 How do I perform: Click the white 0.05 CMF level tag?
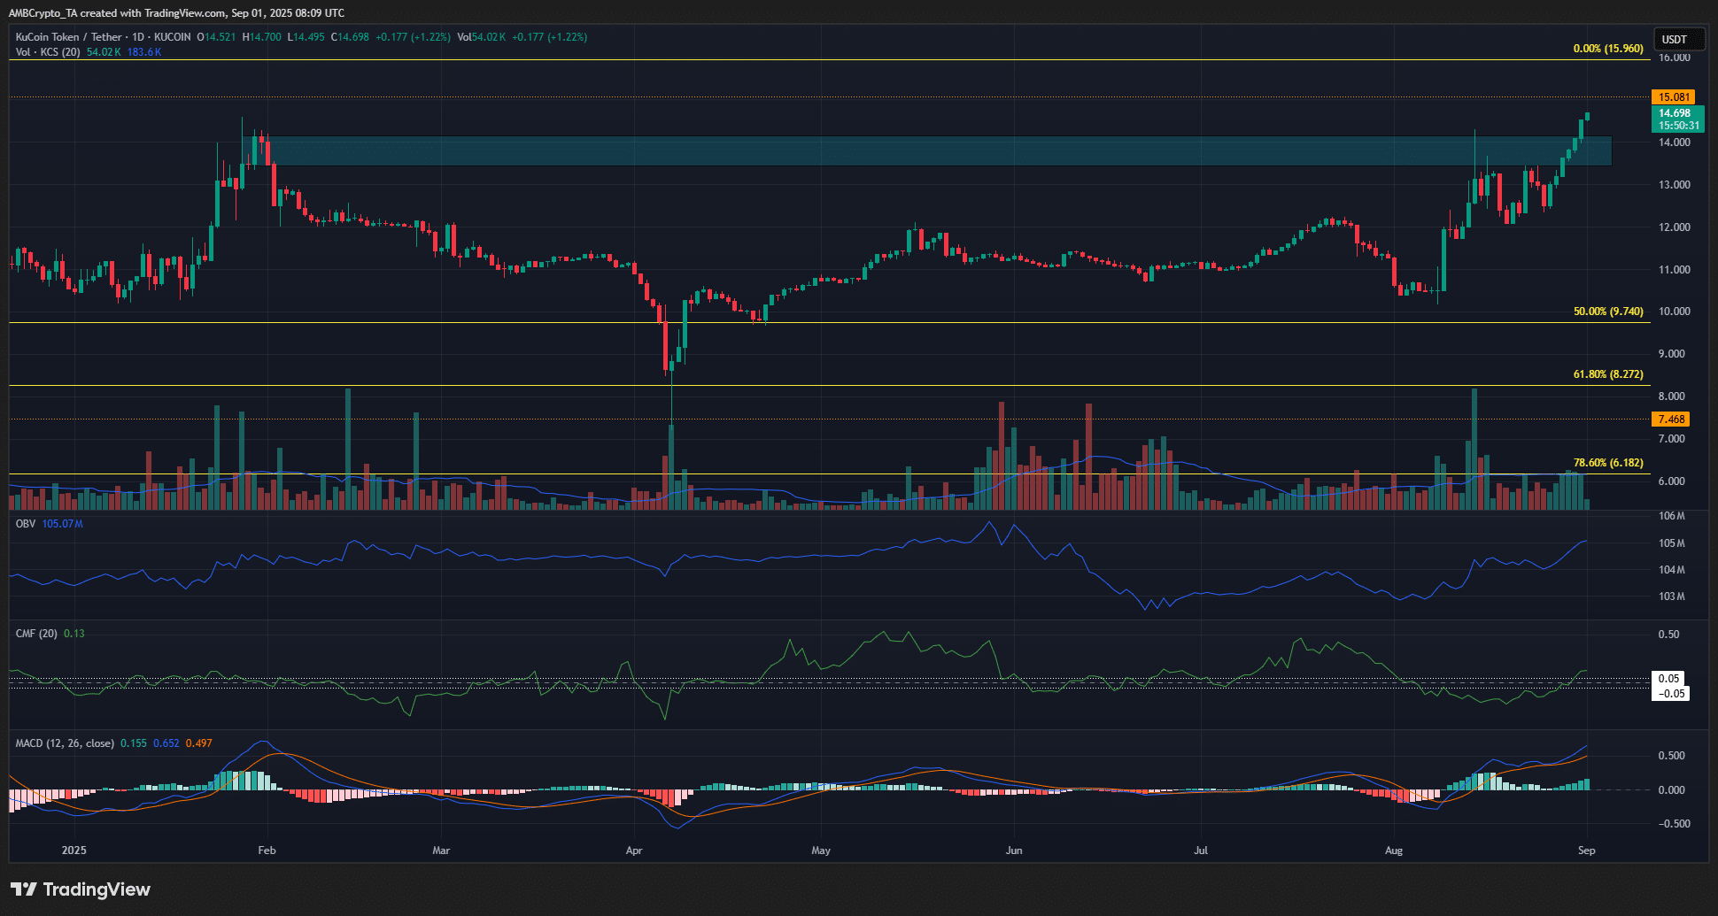1669,679
